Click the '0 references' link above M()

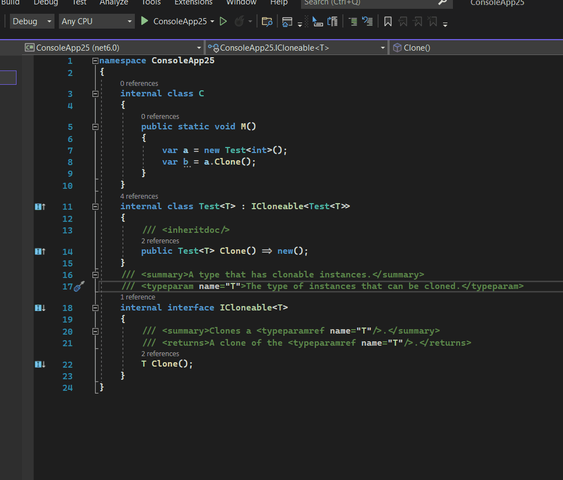coord(160,116)
